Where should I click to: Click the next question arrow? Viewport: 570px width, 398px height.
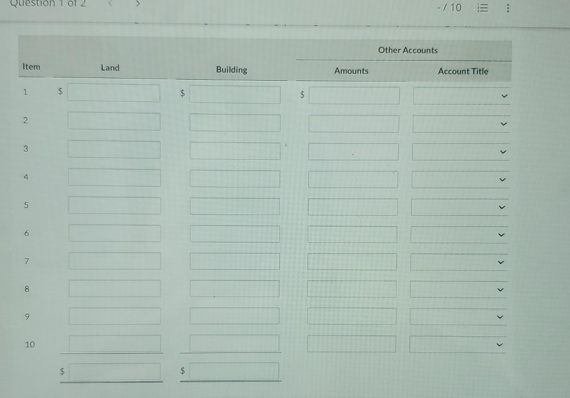click(x=137, y=4)
